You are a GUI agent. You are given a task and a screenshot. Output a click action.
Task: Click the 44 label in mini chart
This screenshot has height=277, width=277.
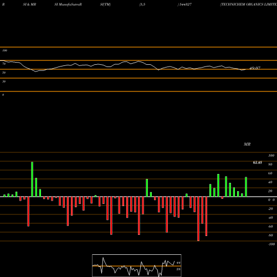[178, 263]
